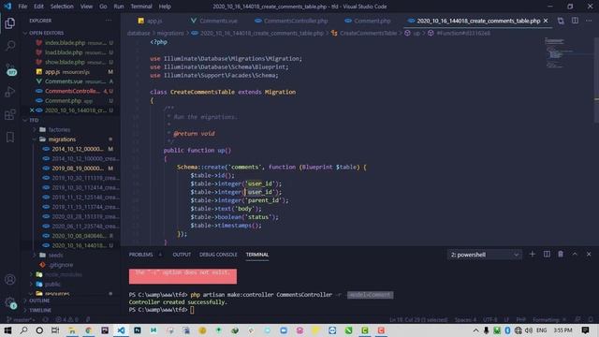Open errors and warnings count in status bar
This screenshot has width=599, height=337.
(x=66, y=319)
